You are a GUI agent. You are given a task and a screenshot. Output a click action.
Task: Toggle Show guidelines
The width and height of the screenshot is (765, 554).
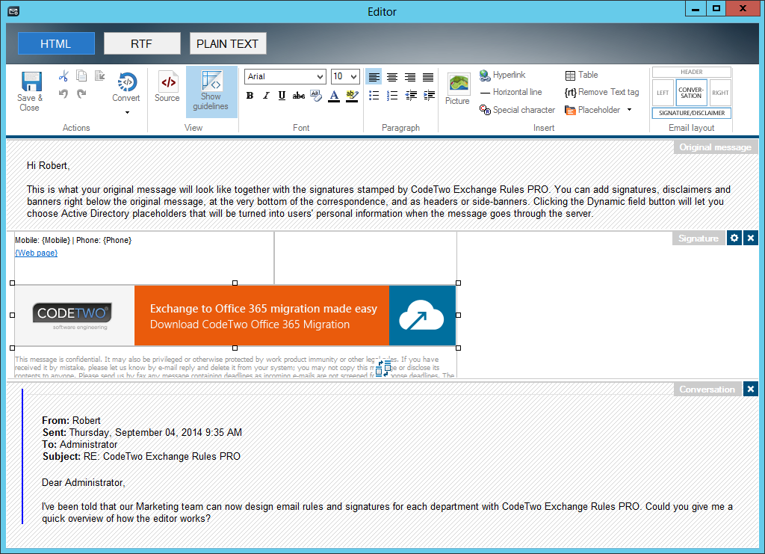pos(211,91)
